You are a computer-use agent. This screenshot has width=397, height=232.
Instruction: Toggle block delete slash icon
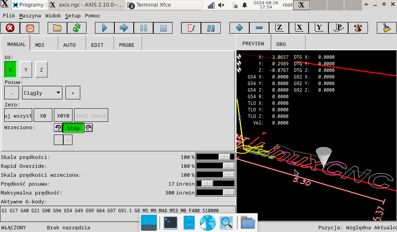191,28
